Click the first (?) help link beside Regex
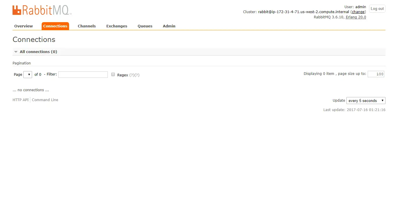 pos(132,75)
